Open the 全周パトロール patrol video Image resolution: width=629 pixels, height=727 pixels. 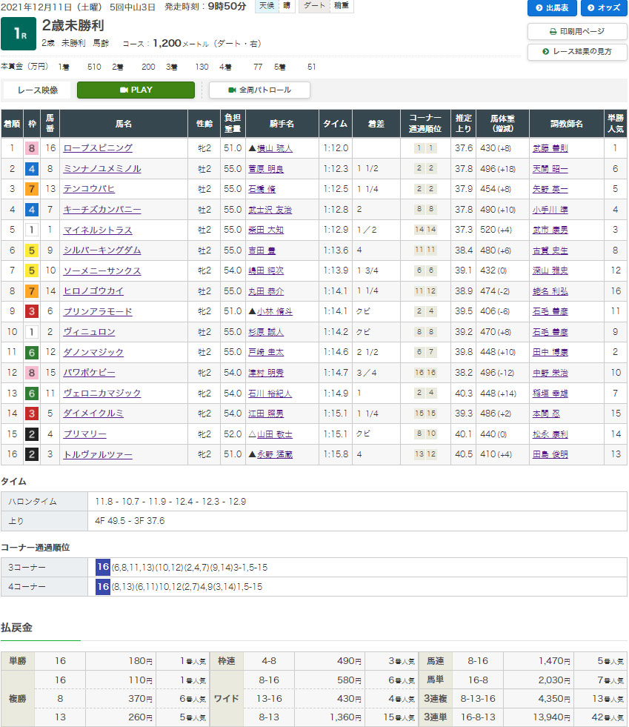(x=259, y=90)
